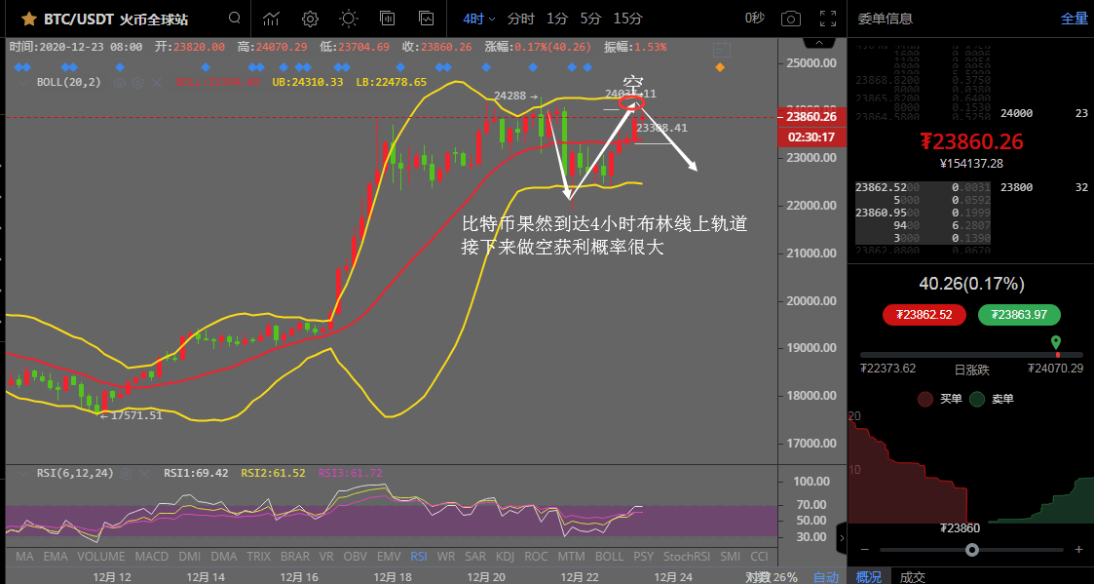
Task: Toggle the BTC/USDT favorite star
Action: (x=27, y=19)
